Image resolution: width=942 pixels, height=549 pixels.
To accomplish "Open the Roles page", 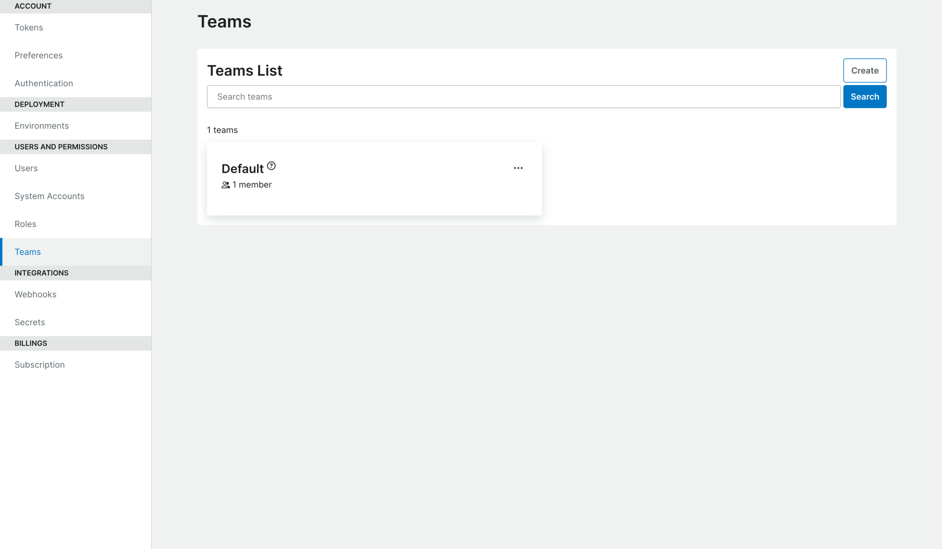I will click(25, 224).
